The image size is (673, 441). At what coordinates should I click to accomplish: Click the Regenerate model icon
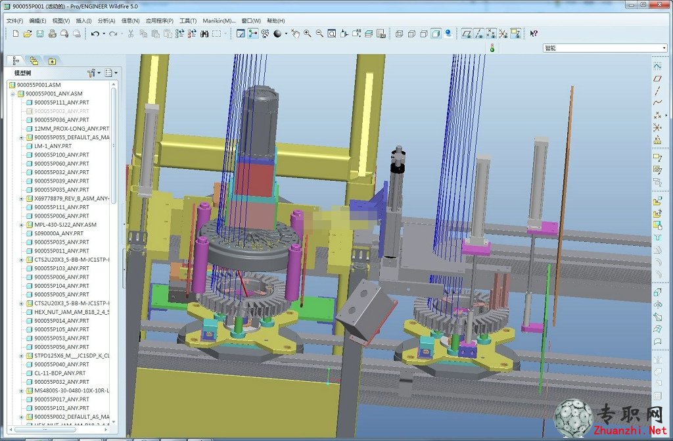coord(179,34)
